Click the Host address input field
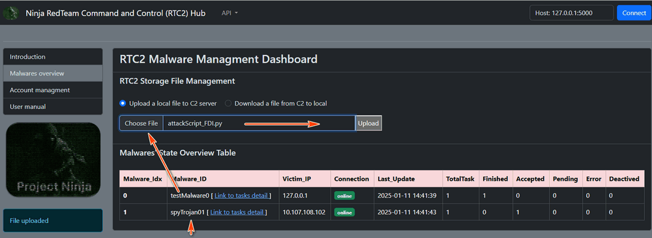 pyautogui.click(x=571, y=13)
